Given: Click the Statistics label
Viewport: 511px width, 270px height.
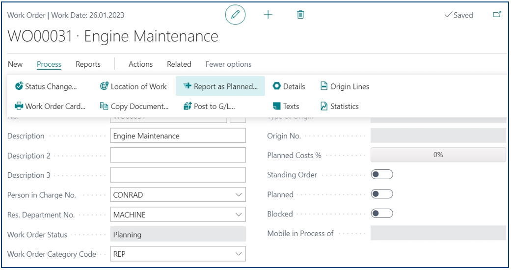Looking at the screenshot, I should (345, 107).
